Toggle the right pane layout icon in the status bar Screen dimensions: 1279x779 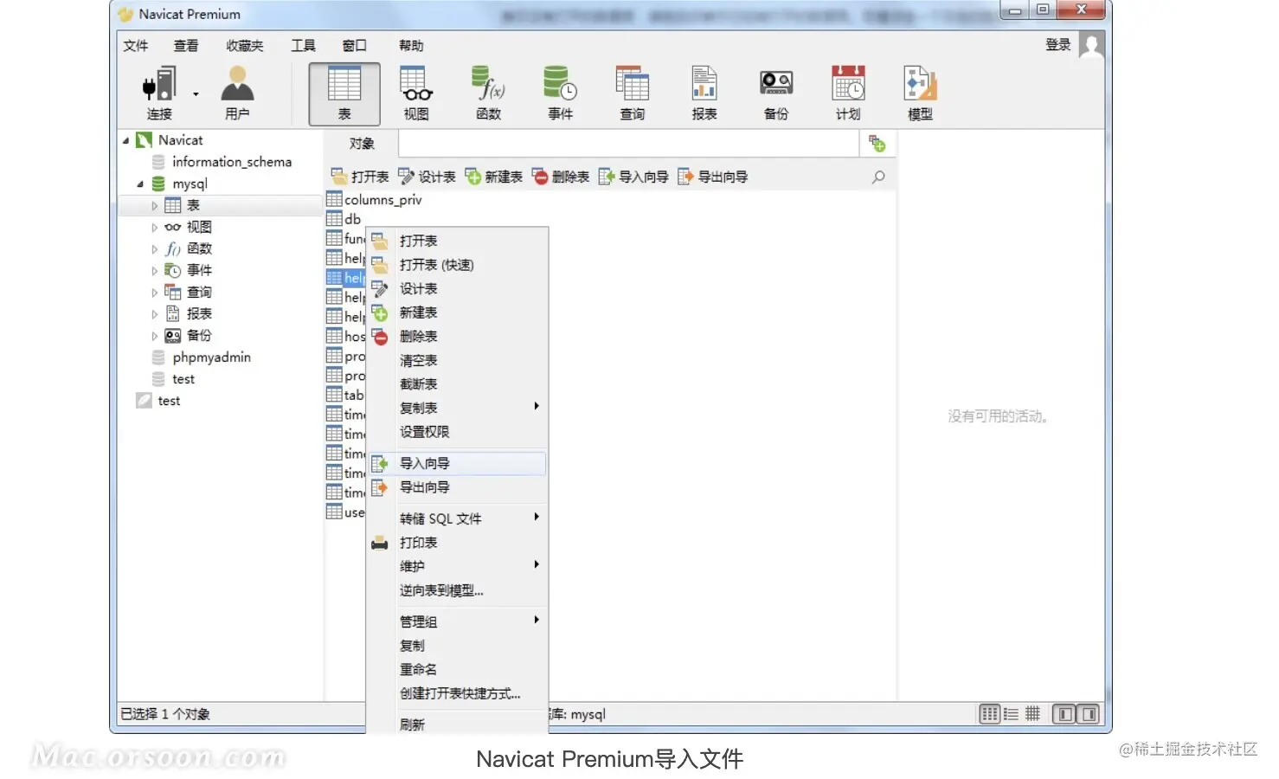pyautogui.click(x=1089, y=714)
